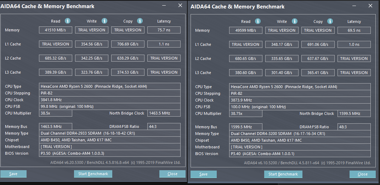
Task: Click the Copy info icon in left window
Action: click(140, 21)
